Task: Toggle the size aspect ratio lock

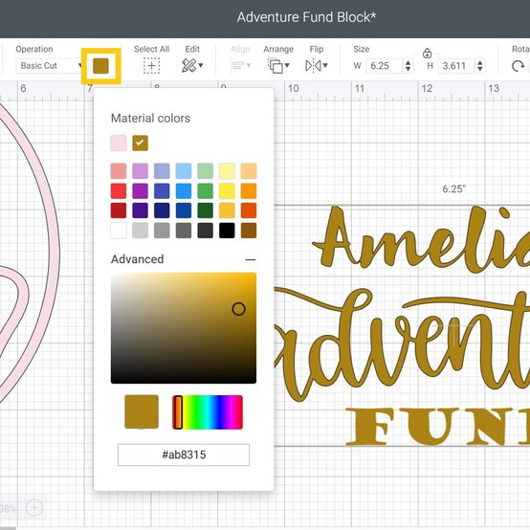Action: point(428,53)
